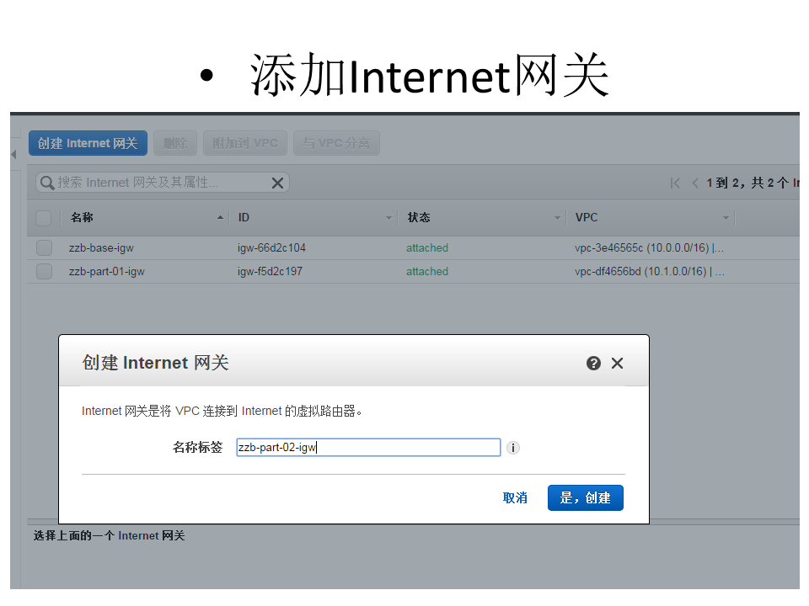
Task: Click the 选择上面的一个 Internet 网关 message
Action: (x=109, y=536)
